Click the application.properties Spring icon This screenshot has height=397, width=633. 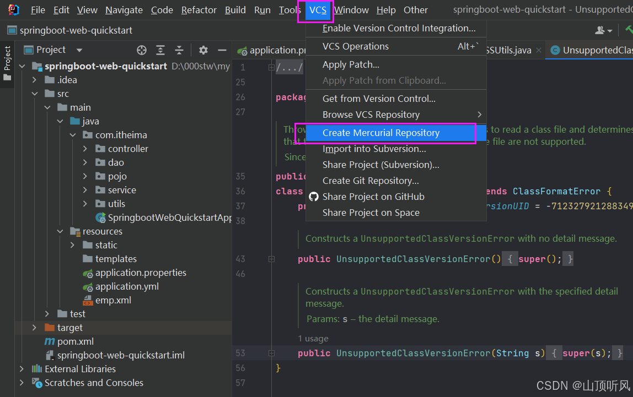point(88,273)
